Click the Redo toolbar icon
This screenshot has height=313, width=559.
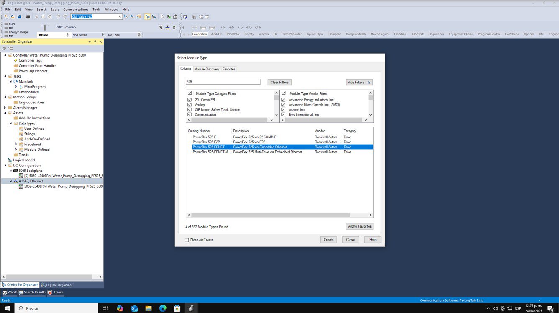[x=65, y=17]
